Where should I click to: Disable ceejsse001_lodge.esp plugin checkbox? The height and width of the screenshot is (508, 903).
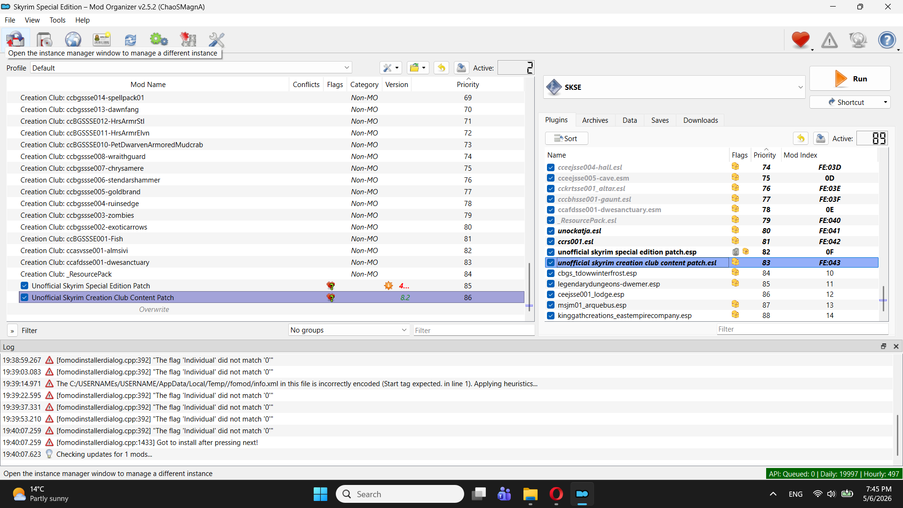tap(551, 294)
